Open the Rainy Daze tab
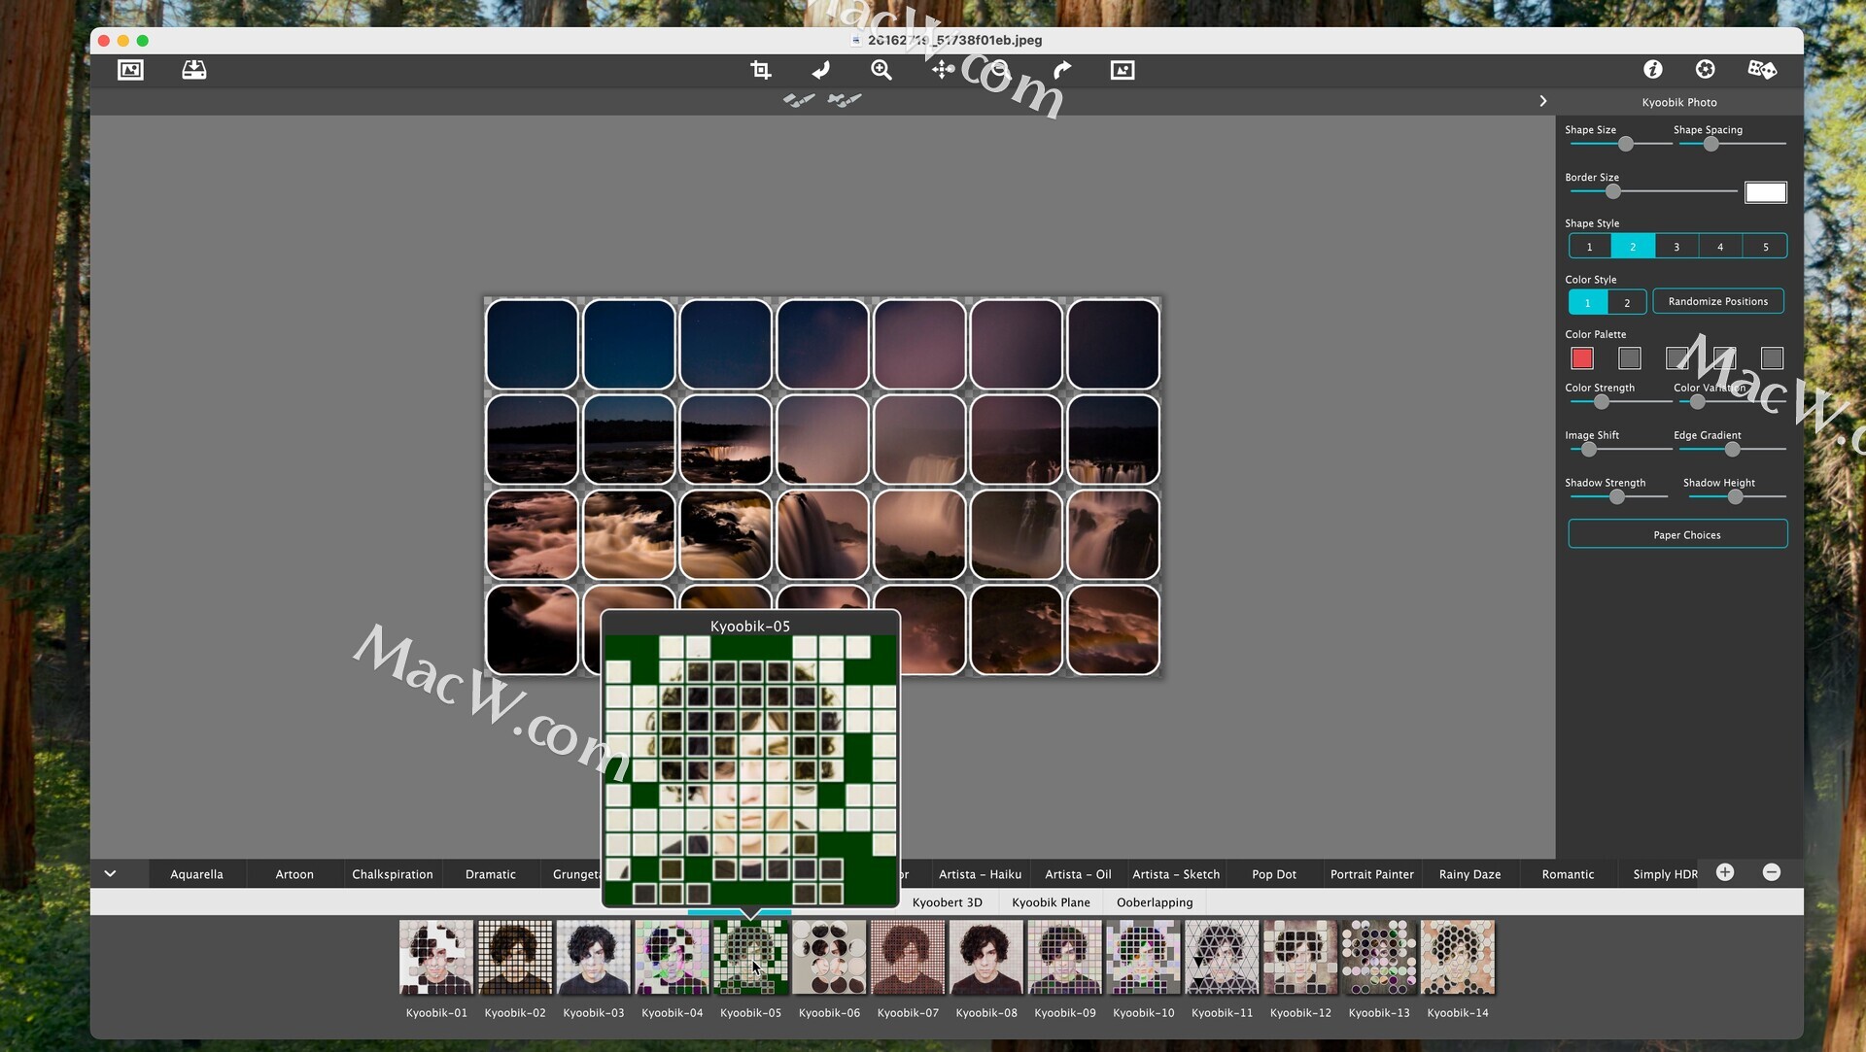1866x1052 pixels. coord(1470,874)
